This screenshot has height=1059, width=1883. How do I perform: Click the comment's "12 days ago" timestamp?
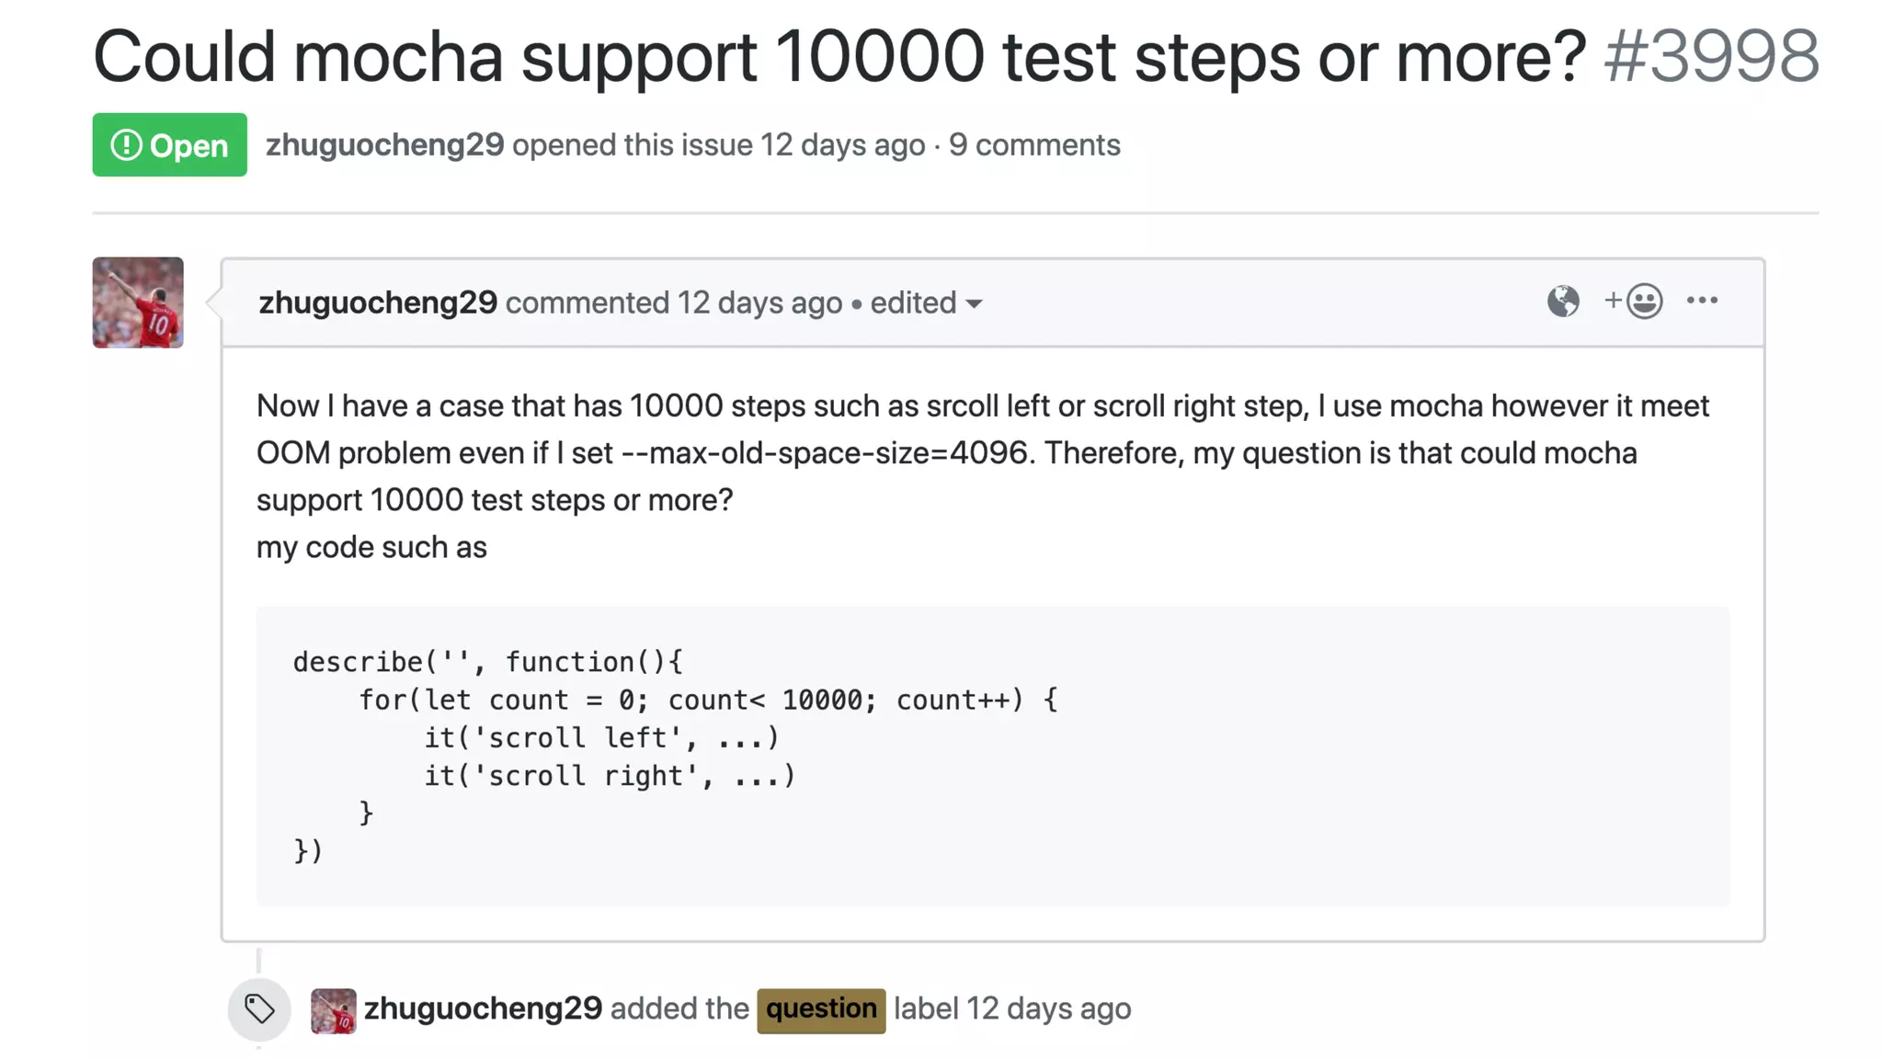[x=759, y=303]
